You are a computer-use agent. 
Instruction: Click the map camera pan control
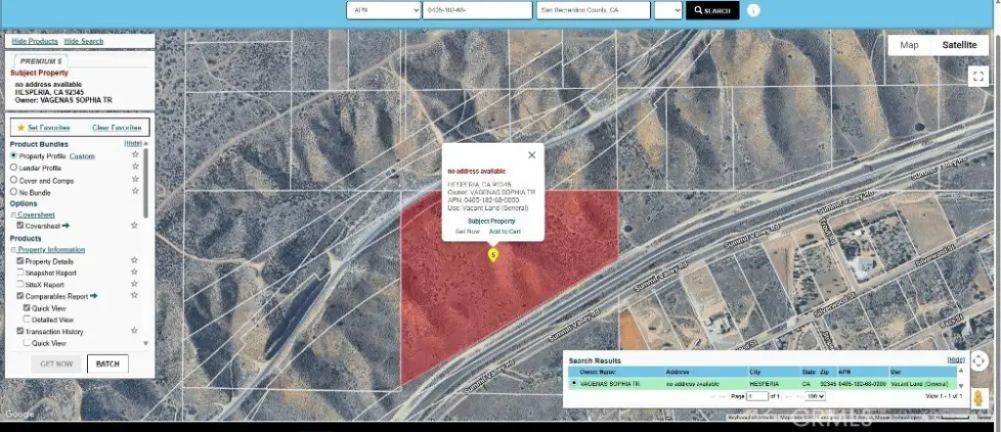(x=979, y=361)
